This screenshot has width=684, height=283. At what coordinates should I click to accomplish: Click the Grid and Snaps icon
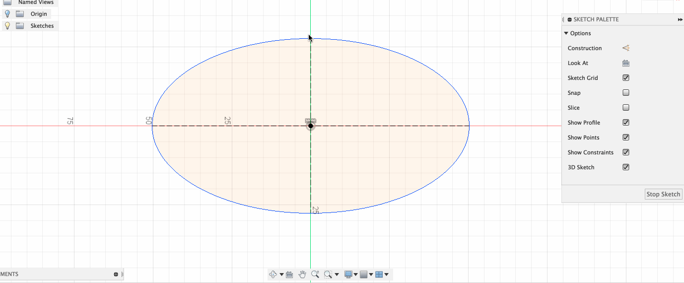[363, 274]
